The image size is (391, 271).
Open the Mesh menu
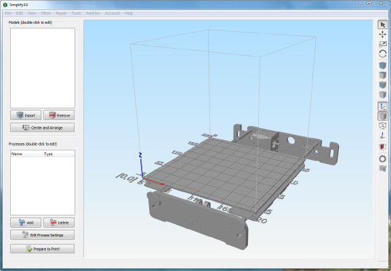[45, 14]
